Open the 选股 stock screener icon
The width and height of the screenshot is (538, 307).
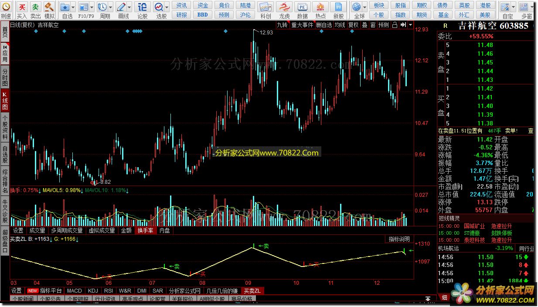(x=159, y=7)
